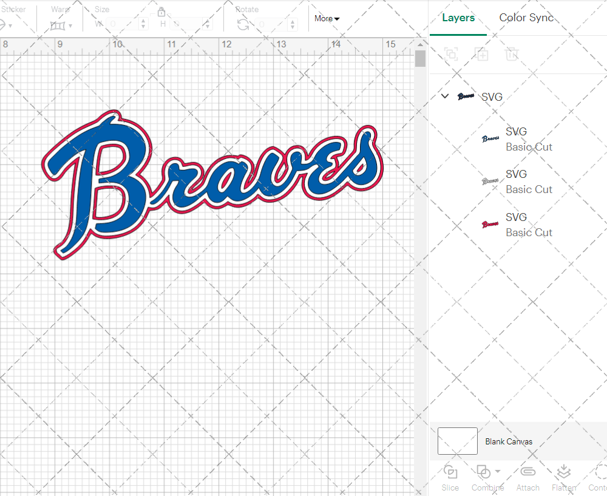The image size is (607, 496).
Task: Switch to the Layers tab
Action: (458, 18)
